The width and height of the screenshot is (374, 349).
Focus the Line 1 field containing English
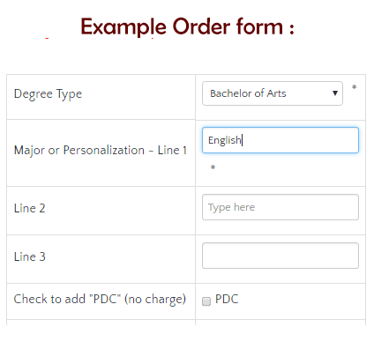[280, 140]
